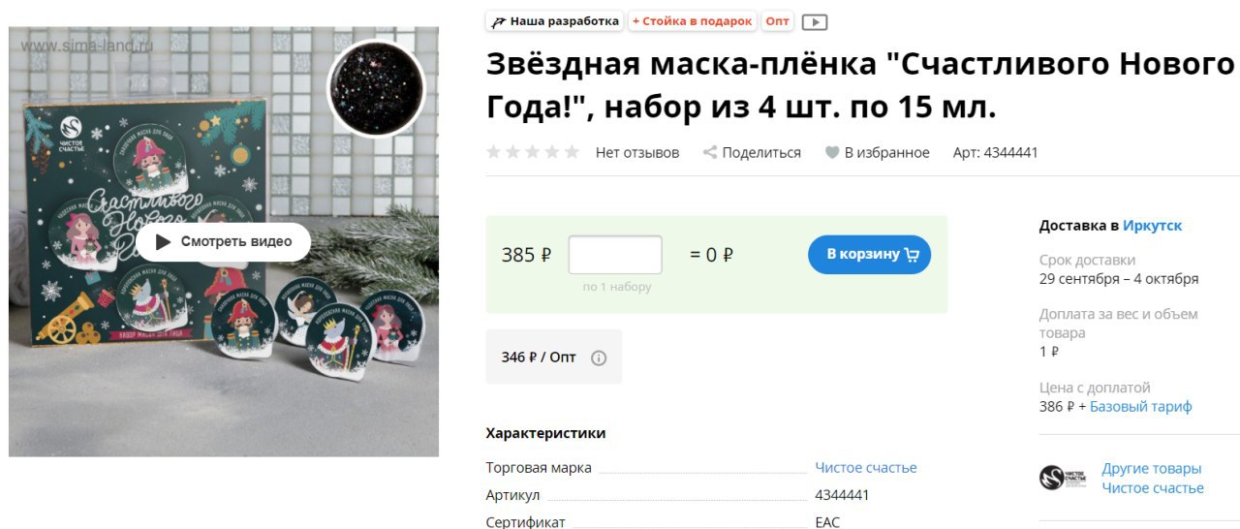Click the Чистое счастье trademark link
1240x529 pixels.
(866, 468)
